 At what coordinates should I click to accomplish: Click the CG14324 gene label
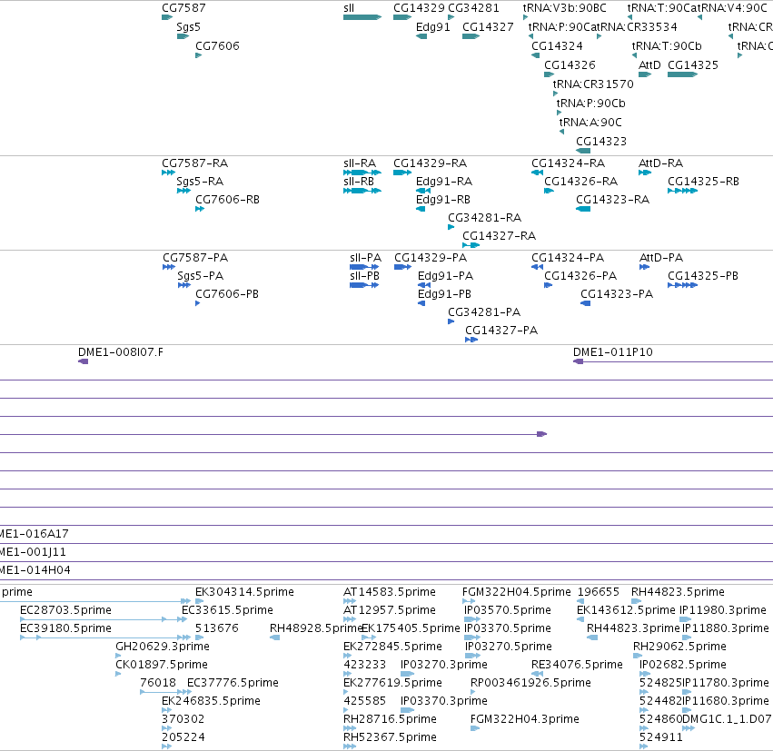557,45
